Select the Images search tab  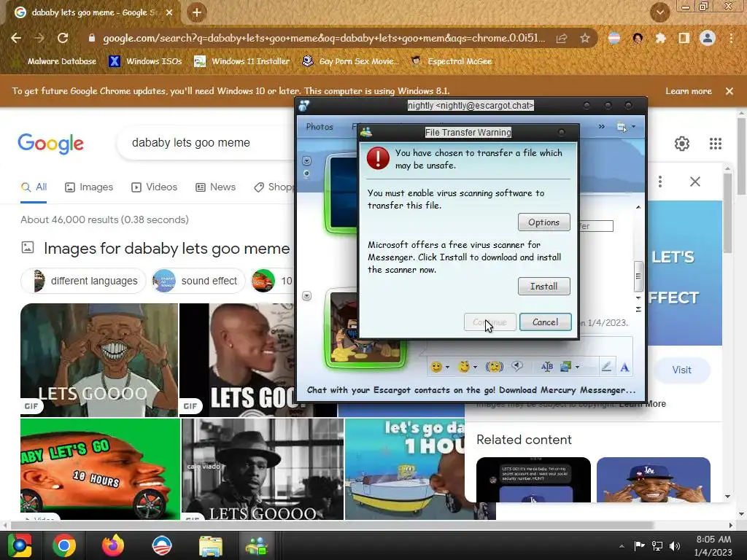[x=89, y=187]
